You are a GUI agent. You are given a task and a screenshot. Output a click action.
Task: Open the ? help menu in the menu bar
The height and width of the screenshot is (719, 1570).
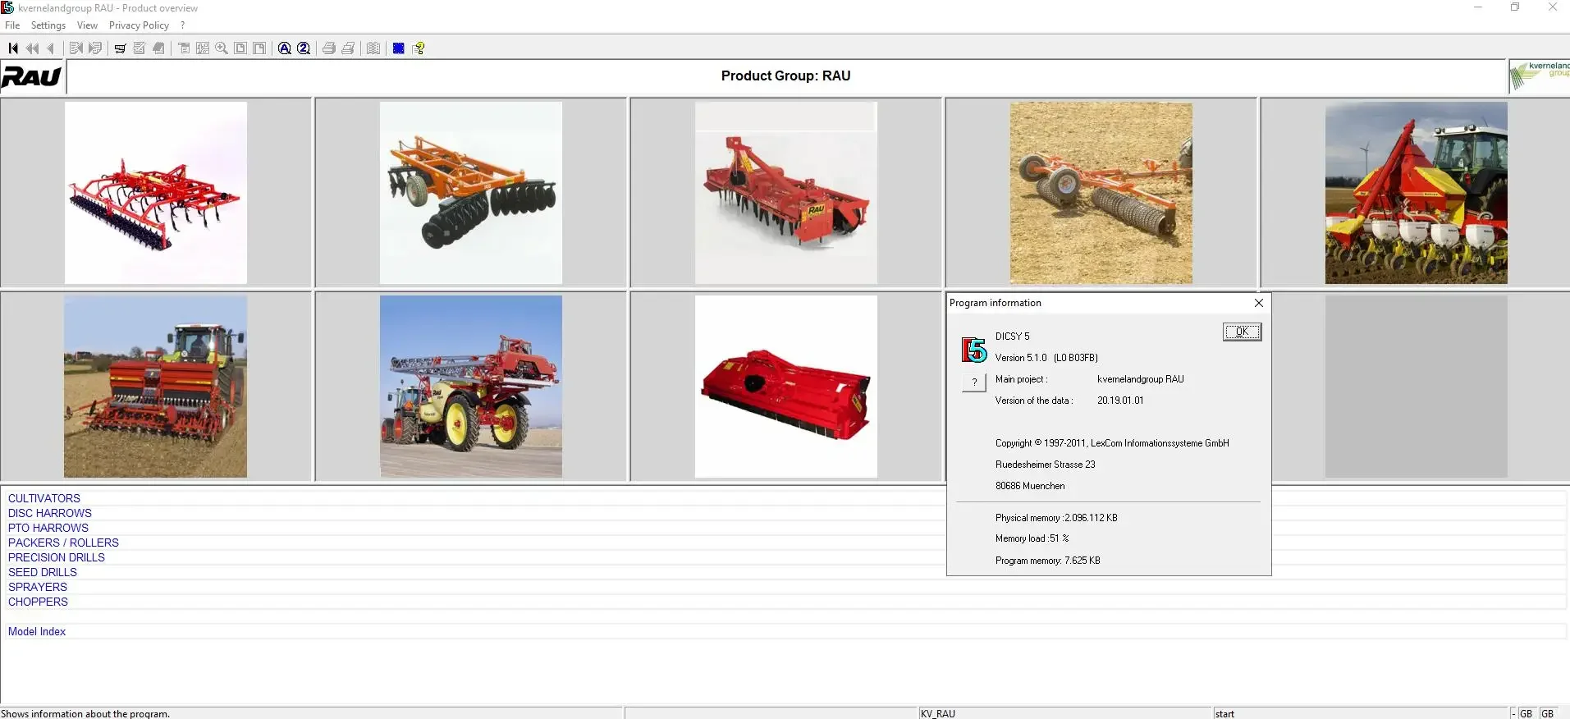[x=182, y=25]
